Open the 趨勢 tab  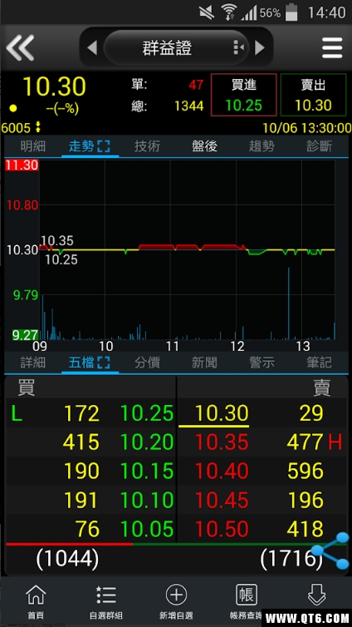(262, 146)
